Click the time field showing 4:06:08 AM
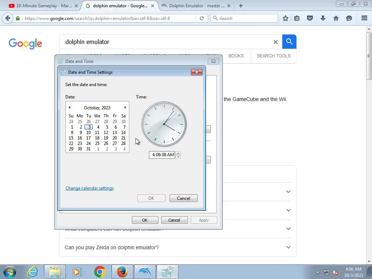 [x=162, y=155]
